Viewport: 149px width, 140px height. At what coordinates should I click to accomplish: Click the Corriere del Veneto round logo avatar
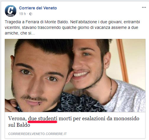(x=11, y=11)
